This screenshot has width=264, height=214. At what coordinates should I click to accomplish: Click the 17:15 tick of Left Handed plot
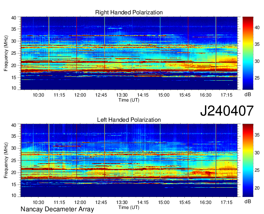pos(226,202)
